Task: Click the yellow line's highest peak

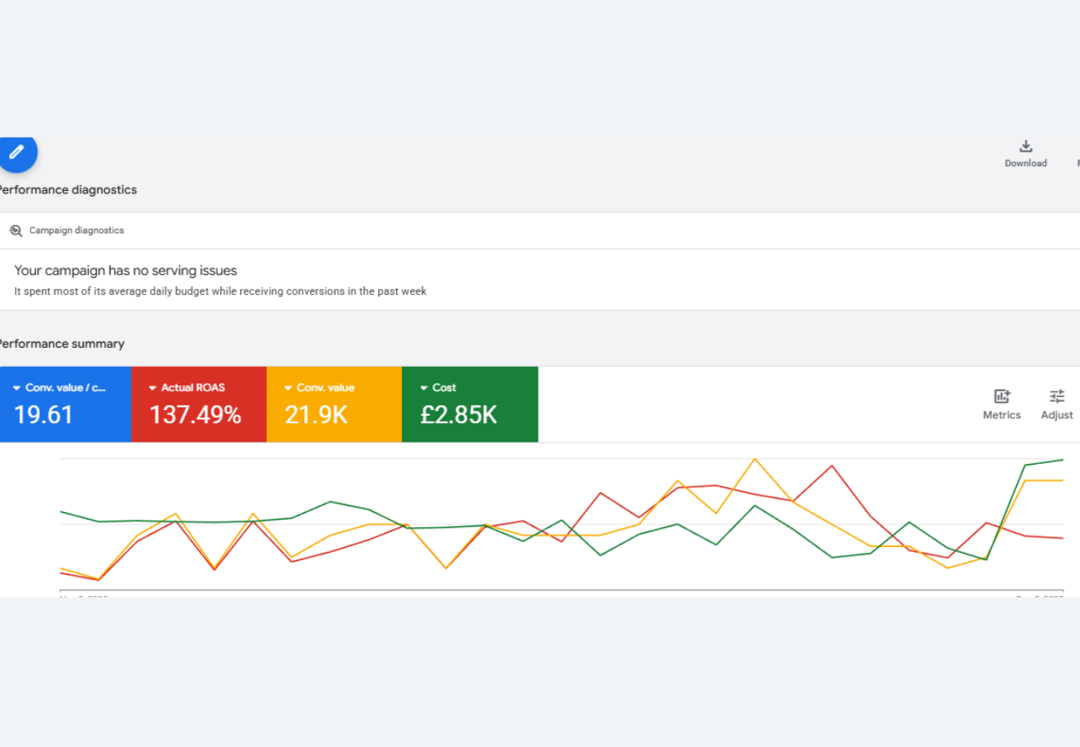Action: 754,459
